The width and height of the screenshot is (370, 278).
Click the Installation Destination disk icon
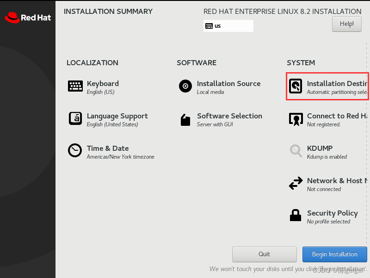click(x=296, y=86)
